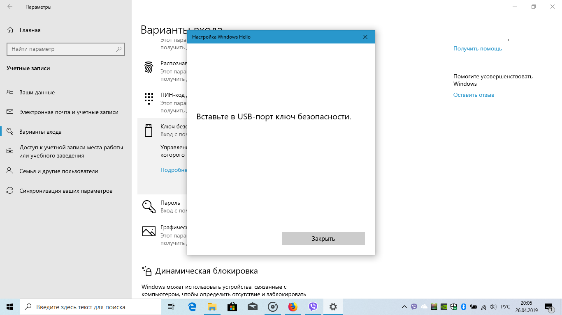562x315 pixels.
Task: Select the USB security key icon
Action: coord(149,130)
